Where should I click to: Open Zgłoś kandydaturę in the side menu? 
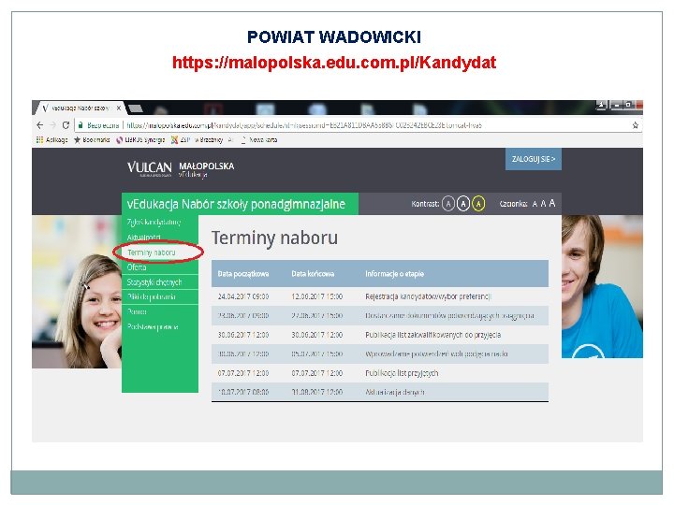click(x=154, y=222)
